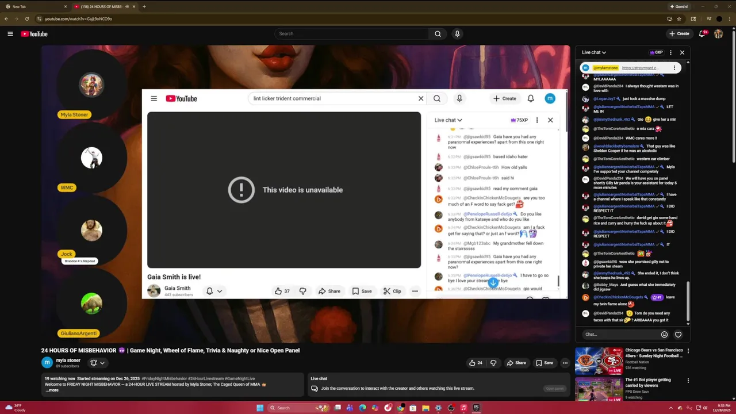The width and height of the screenshot is (736, 414).
Task: Open Microsoft Edge from the taskbar
Action: [x=362, y=408]
